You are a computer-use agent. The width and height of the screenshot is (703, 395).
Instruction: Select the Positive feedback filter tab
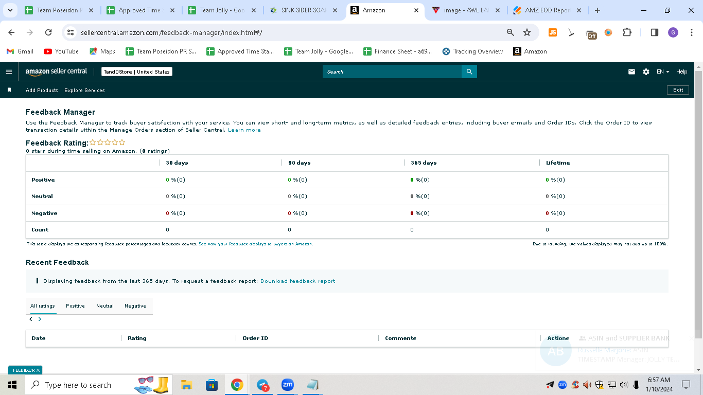tap(75, 306)
